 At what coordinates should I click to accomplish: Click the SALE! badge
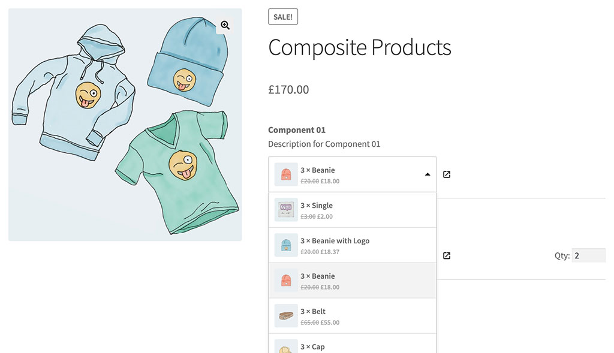coord(283,17)
